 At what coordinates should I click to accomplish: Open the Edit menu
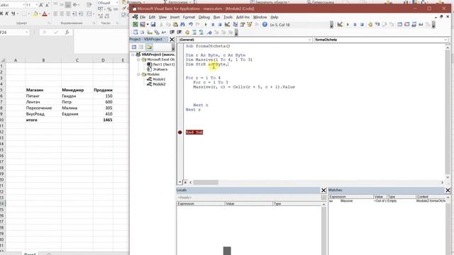pos(152,17)
